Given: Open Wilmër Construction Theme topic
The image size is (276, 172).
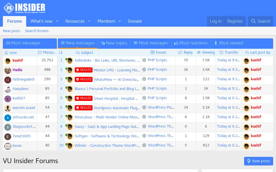Looking at the screenshot, I should [x=107, y=146].
